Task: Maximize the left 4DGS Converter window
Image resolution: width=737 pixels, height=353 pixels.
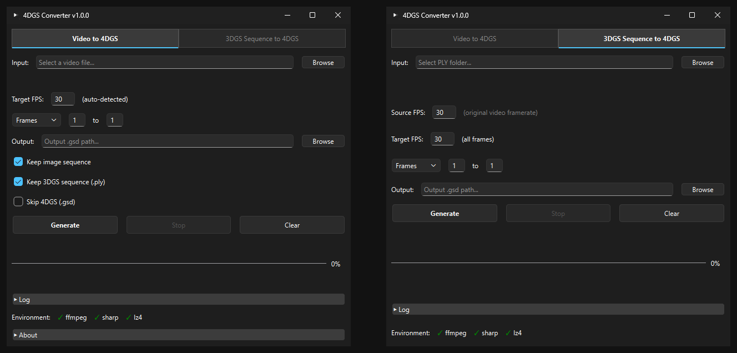Action: (312, 15)
